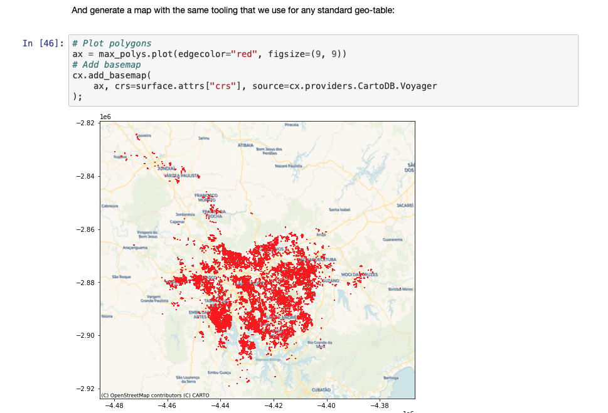Click the max_polys.plot code line

tap(210, 54)
